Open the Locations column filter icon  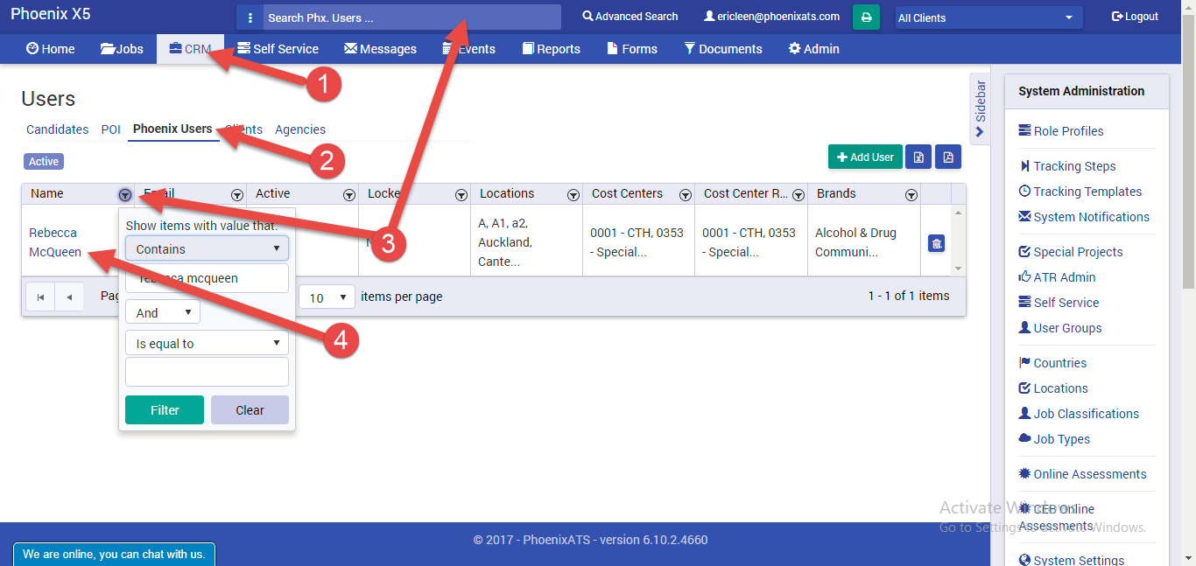point(573,194)
